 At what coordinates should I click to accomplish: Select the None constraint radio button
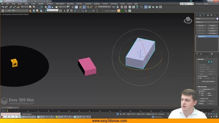[199, 93]
